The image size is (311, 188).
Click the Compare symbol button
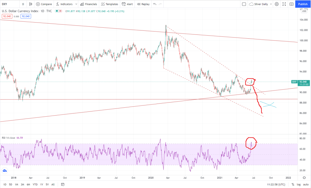44,4
